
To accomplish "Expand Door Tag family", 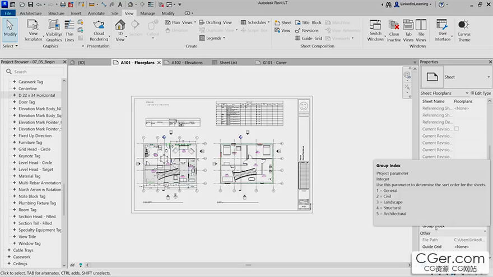I will tap(14, 102).
